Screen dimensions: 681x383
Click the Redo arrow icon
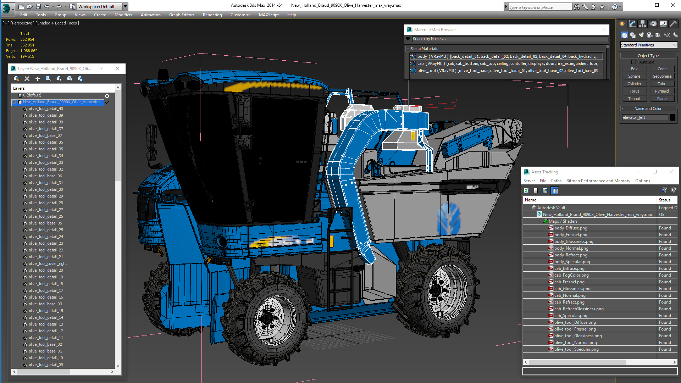pyautogui.click(x=59, y=6)
